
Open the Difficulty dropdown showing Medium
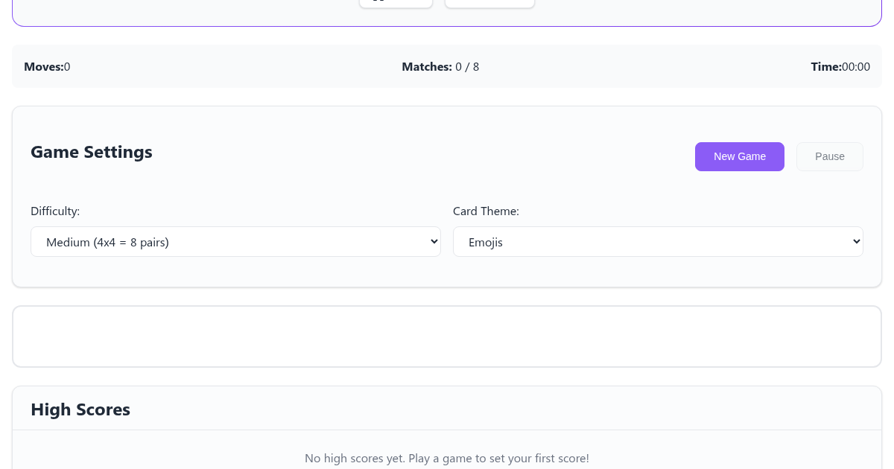pyautogui.click(x=235, y=242)
